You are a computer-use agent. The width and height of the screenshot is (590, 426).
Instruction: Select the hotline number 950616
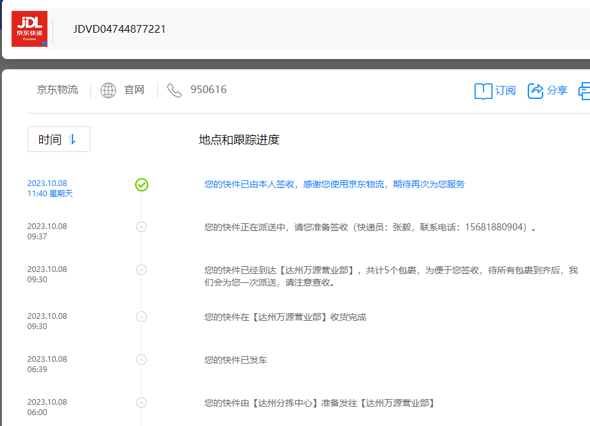208,90
